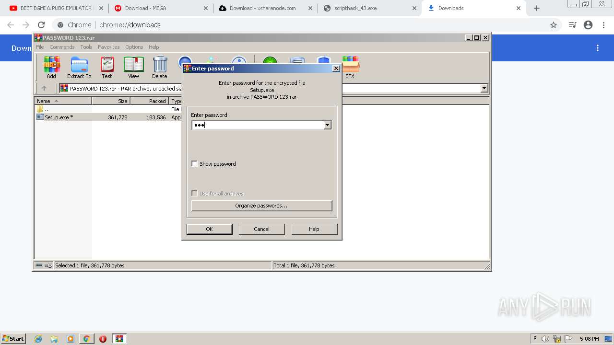The width and height of the screenshot is (614, 345).
Task: Select the parent folder '..' icon
Action: coord(40,109)
